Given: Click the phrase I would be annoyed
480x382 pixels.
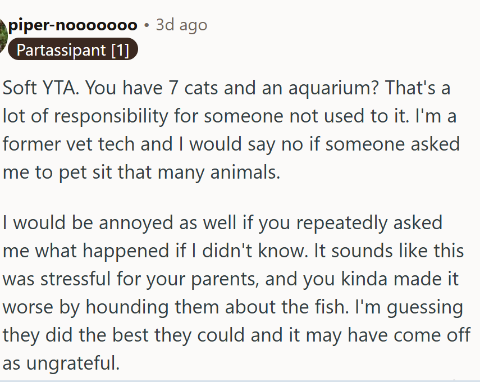Looking at the screenshot, I should [x=87, y=222].
